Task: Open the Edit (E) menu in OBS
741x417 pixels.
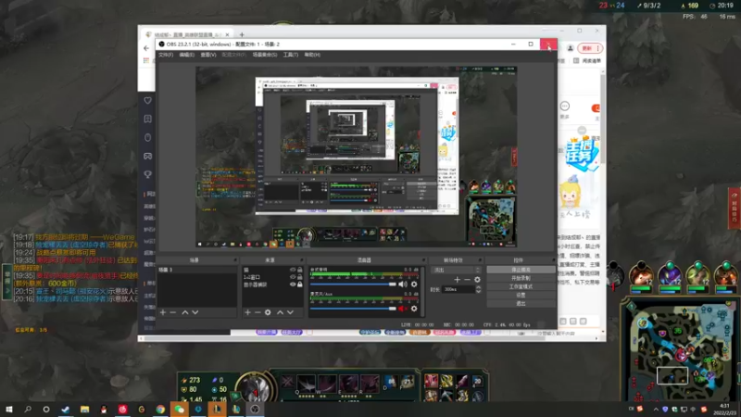Action: (x=187, y=55)
